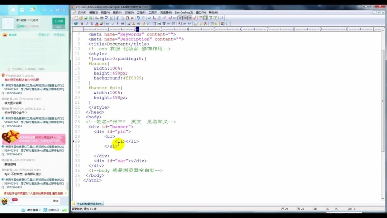Open a file via the Open folder toolbar icon

click(81, 18)
